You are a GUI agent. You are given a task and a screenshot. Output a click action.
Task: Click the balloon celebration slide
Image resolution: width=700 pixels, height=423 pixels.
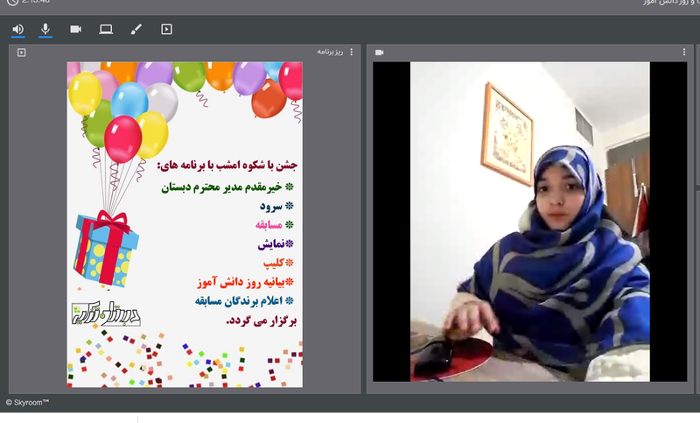click(185, 224)
